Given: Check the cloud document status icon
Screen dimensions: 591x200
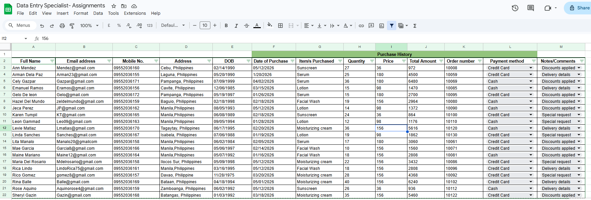Looking at the screenshot, I should tap(134, 6).
